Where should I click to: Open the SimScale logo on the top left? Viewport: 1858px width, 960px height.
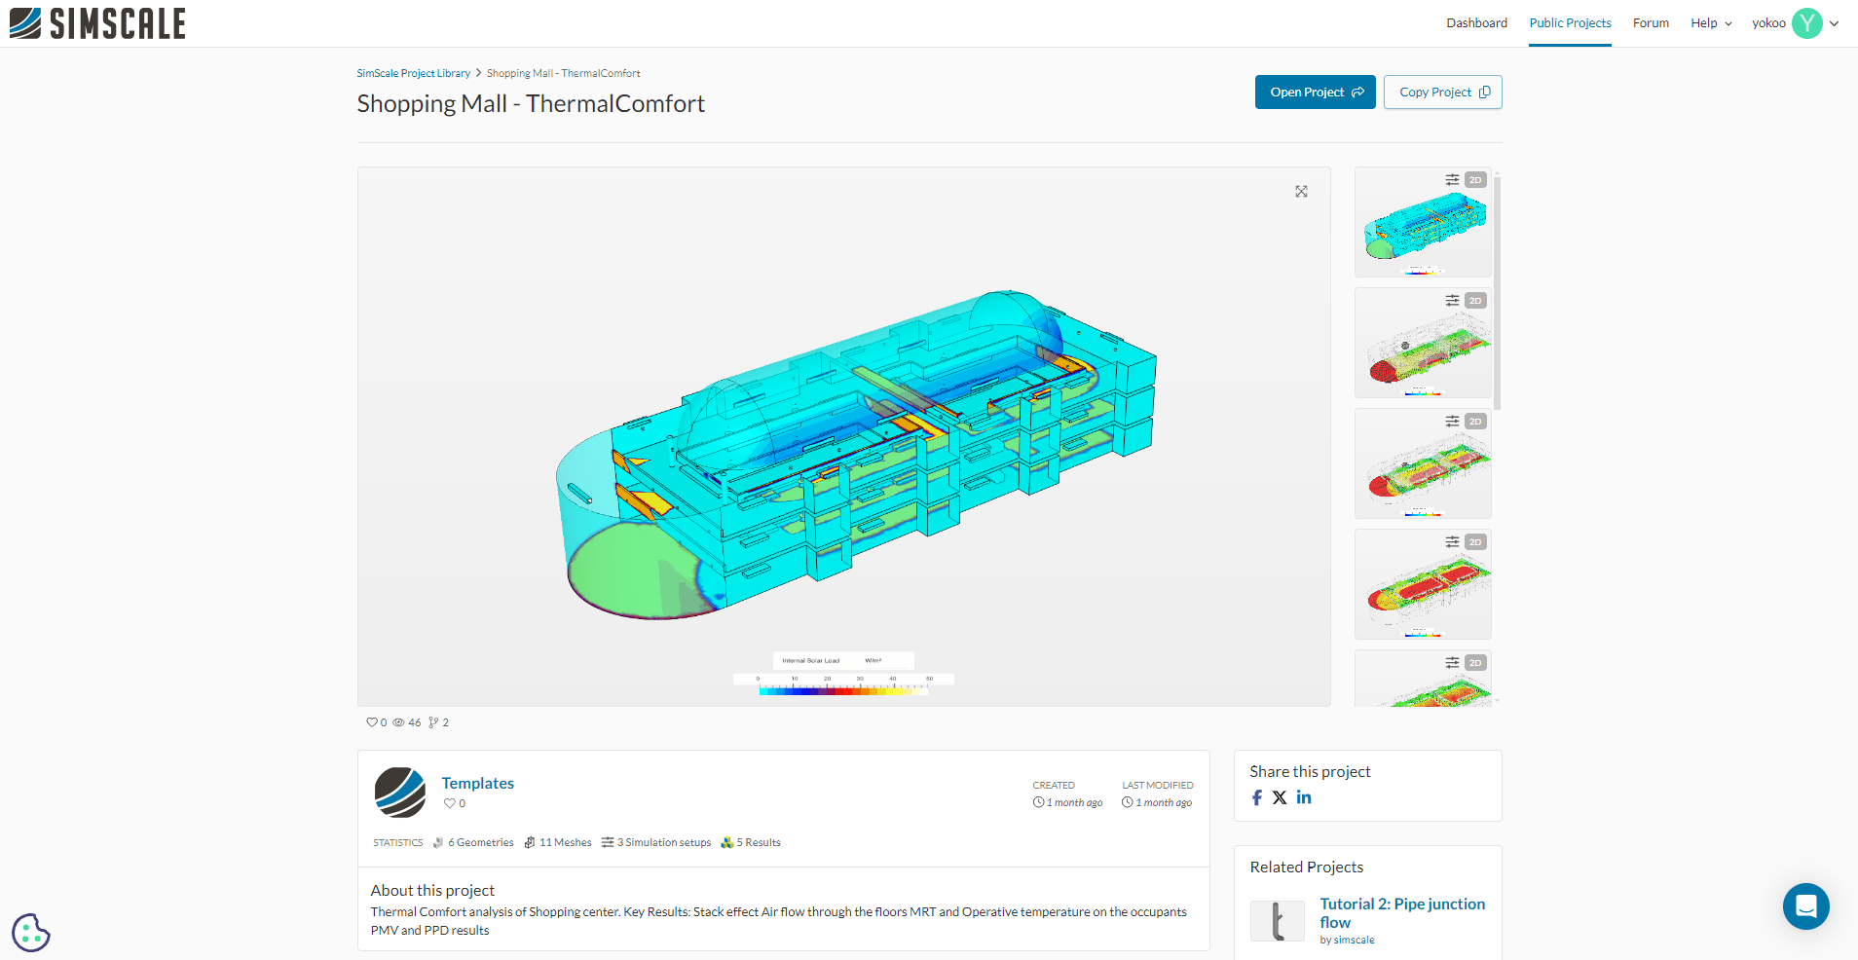(97, 22)
